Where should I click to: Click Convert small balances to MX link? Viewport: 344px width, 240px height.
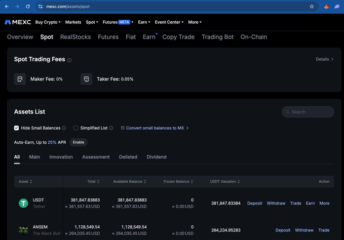pos(155,128)
